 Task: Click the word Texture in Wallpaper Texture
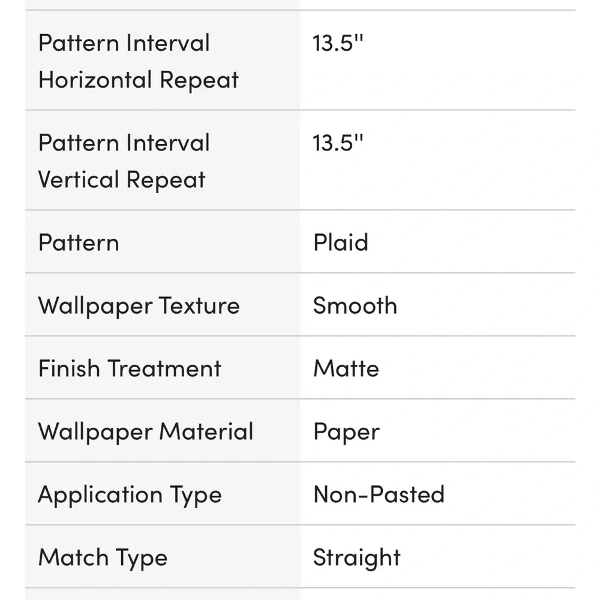(x=199, y=306)
